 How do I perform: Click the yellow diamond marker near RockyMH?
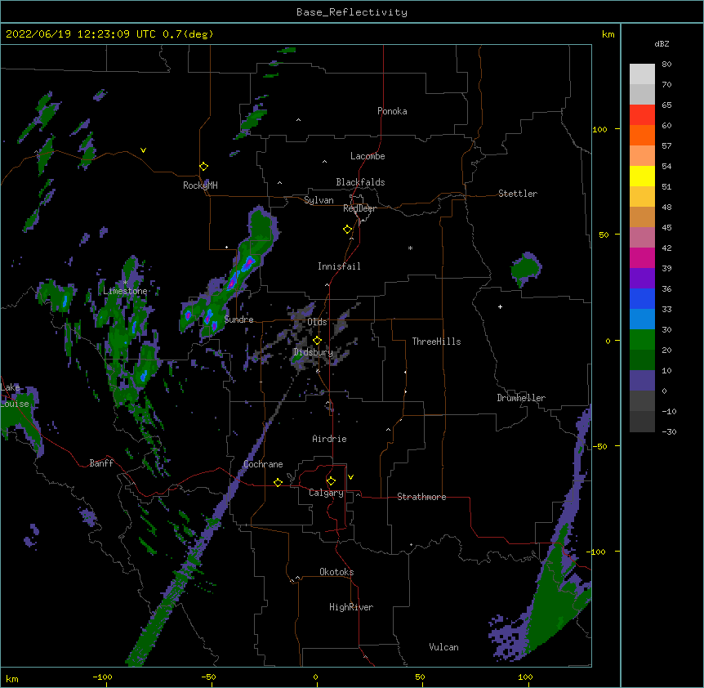(203, 167)
